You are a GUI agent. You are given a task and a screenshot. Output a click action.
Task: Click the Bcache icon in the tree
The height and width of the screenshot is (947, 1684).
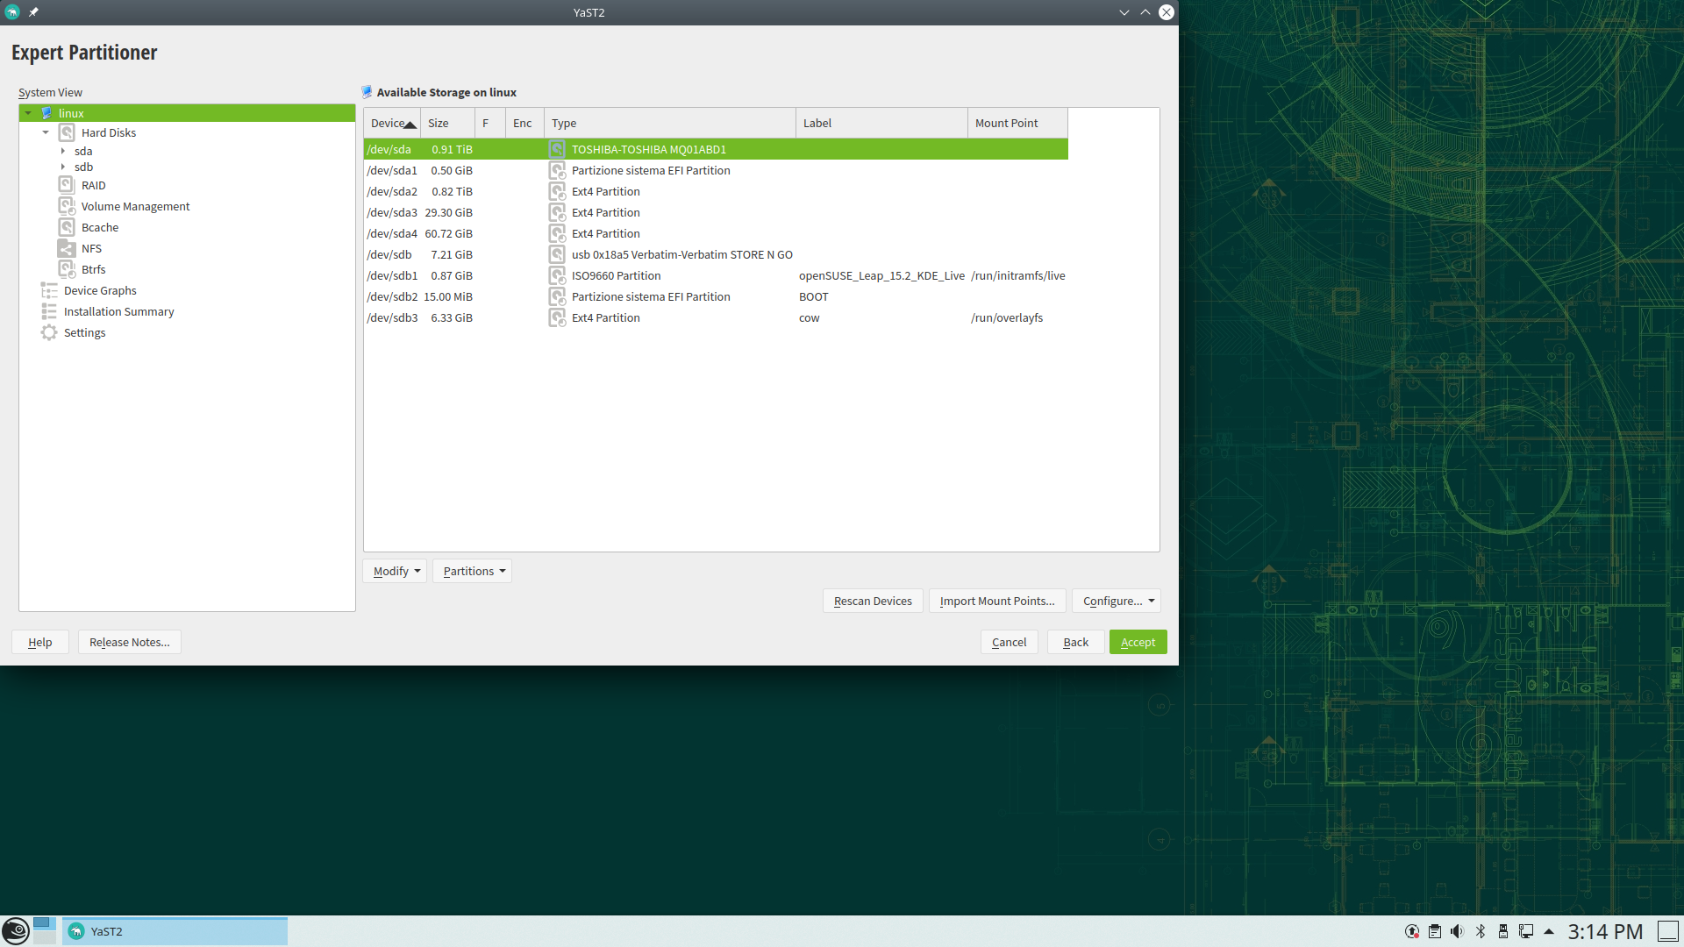(x=67, y=227)
